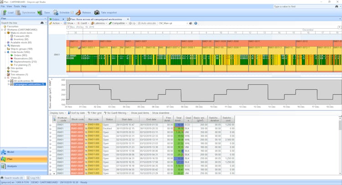Open the Analysis section button

24,166
